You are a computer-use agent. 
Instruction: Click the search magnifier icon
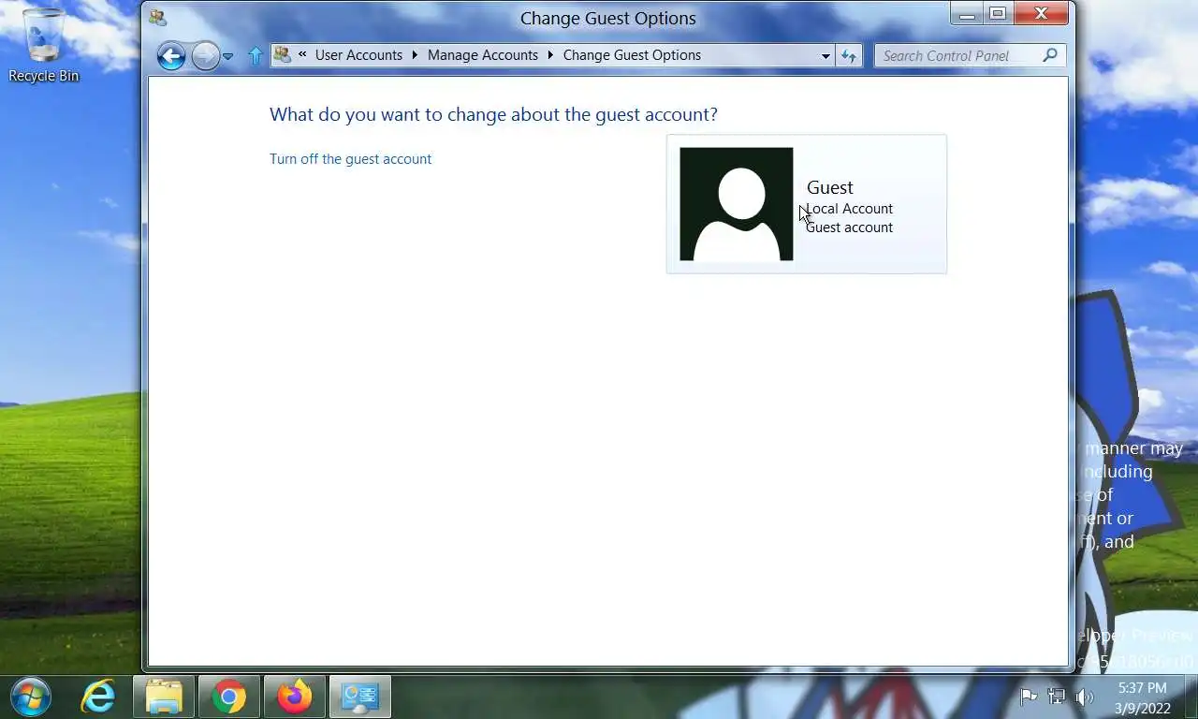click(x=1050, y=55)
